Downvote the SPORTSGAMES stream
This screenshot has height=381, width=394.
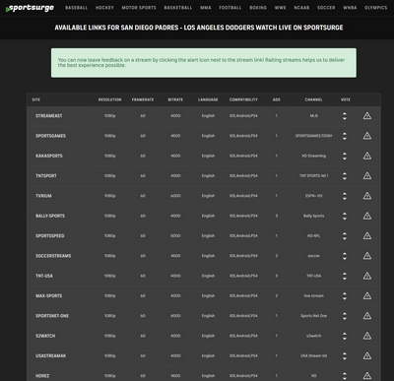coord(344,139)
